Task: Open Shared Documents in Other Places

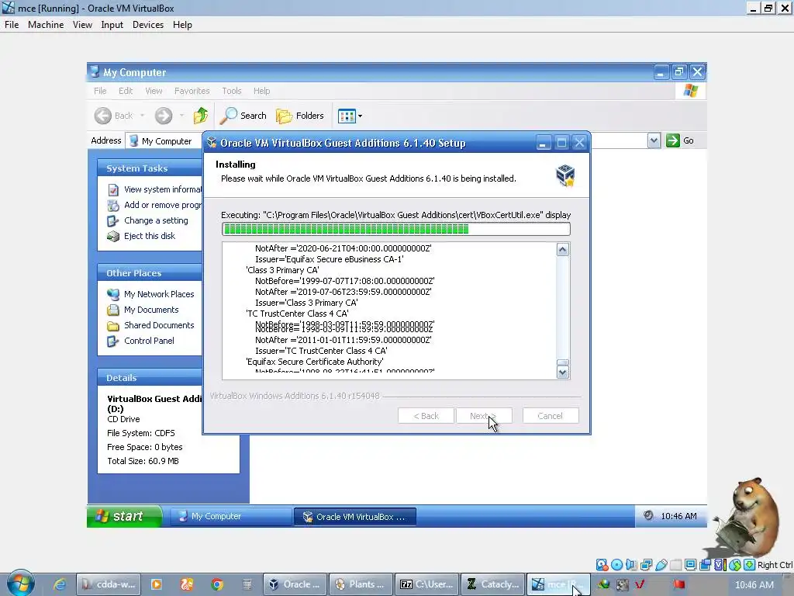Action: [x=159, y=325]
